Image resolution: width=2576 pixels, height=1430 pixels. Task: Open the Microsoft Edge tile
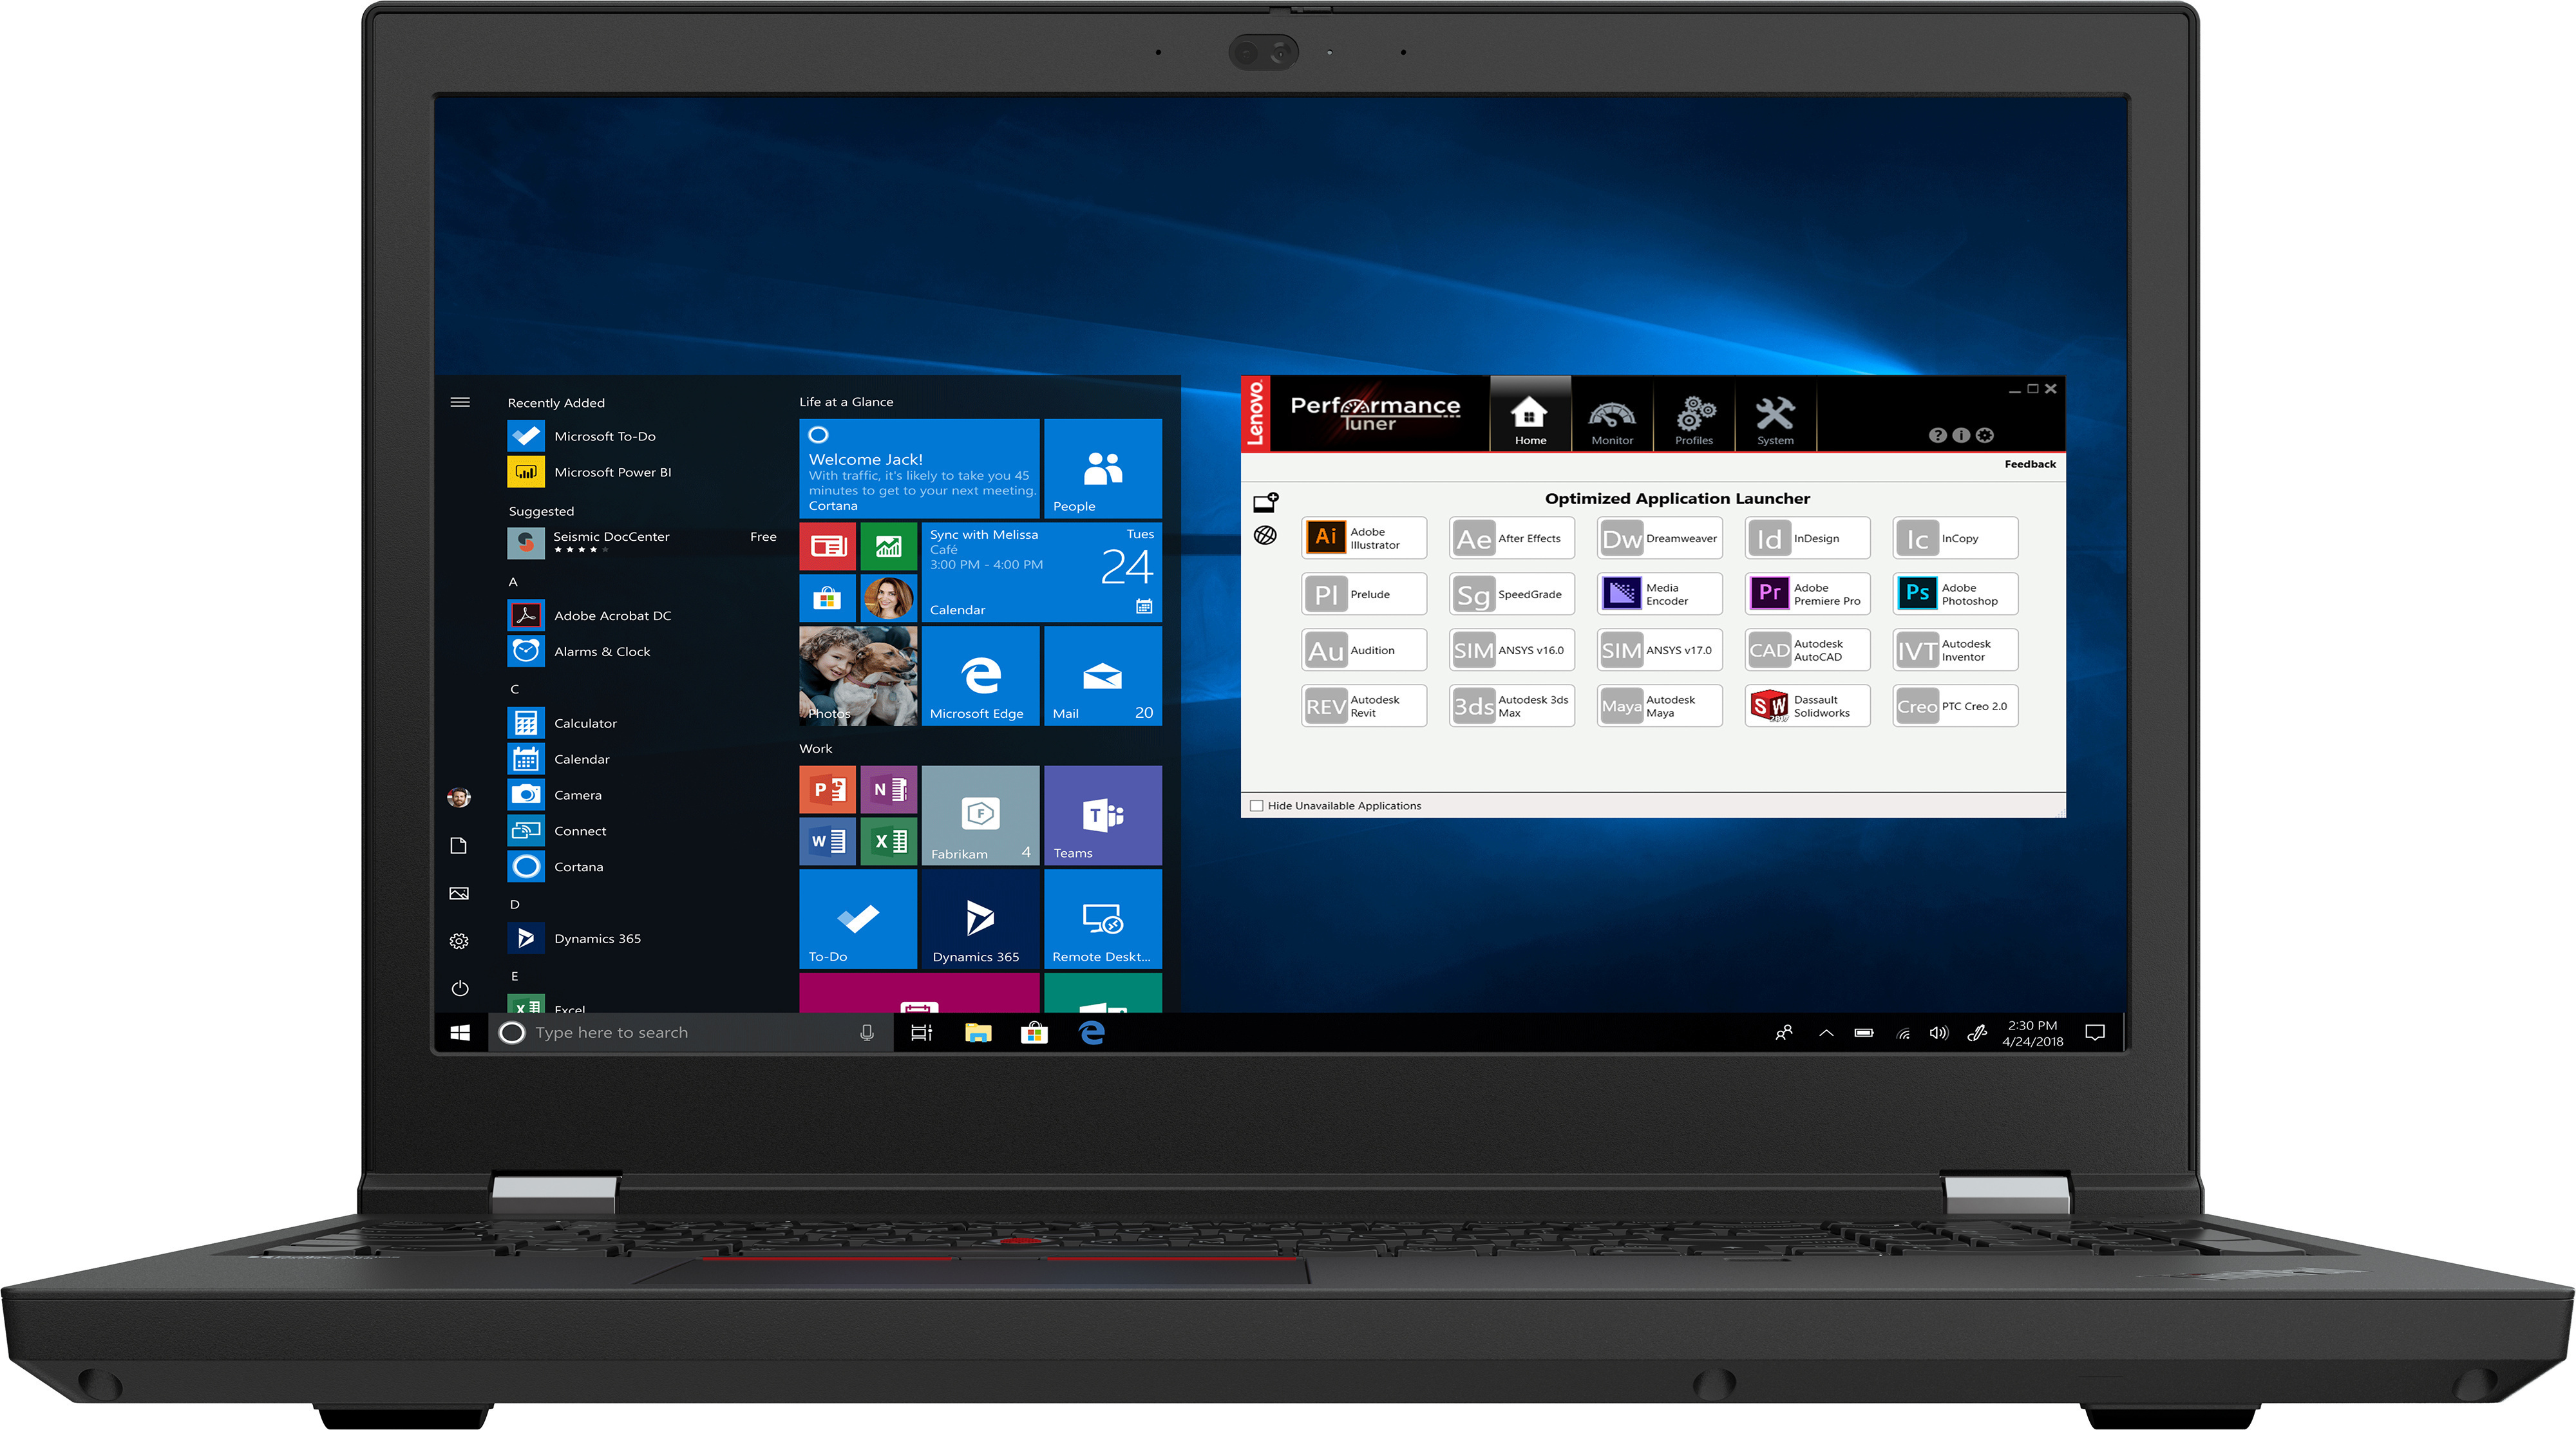click(x=980, y=677)
